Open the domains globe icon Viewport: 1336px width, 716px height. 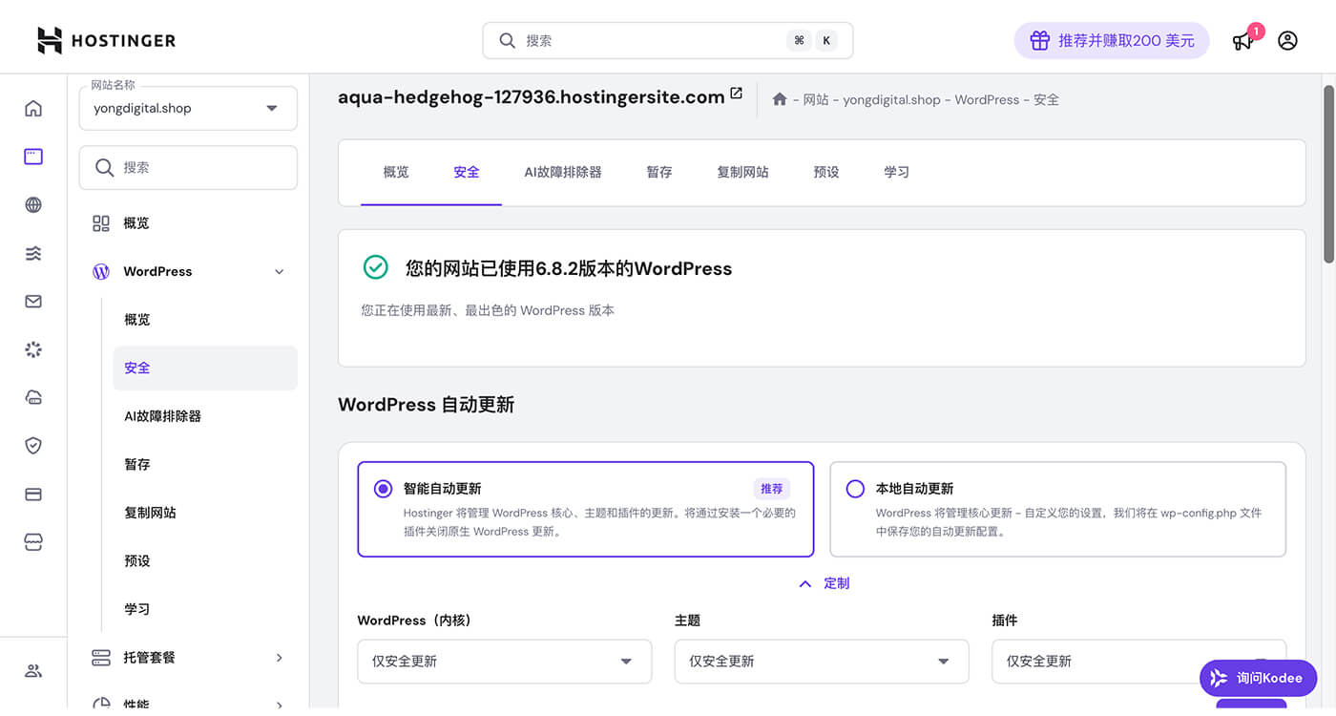click(33, 204)
